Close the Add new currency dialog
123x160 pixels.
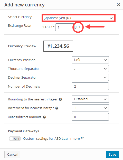[x=119, y=5]
